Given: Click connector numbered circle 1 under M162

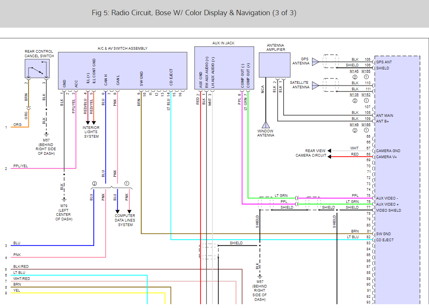Looking at the screenshot, I should [x=366, y=101].
